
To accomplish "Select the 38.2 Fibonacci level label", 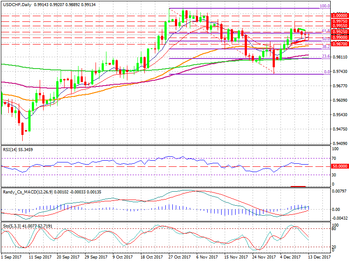I will [x=325, y=46].
